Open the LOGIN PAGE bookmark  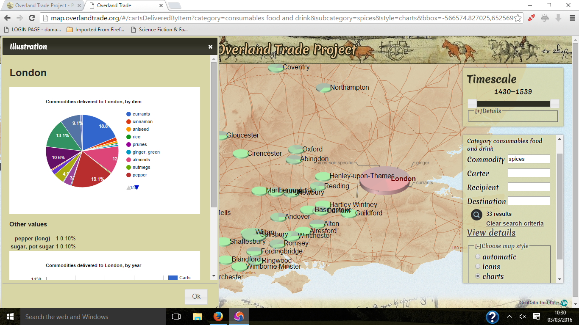tap(32, 30)
